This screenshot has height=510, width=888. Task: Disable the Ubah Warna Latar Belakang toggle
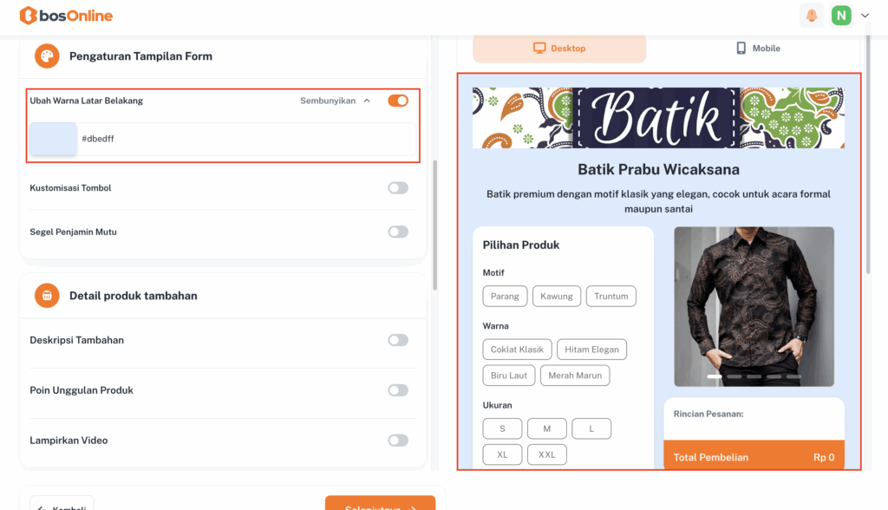click(398, 101)
